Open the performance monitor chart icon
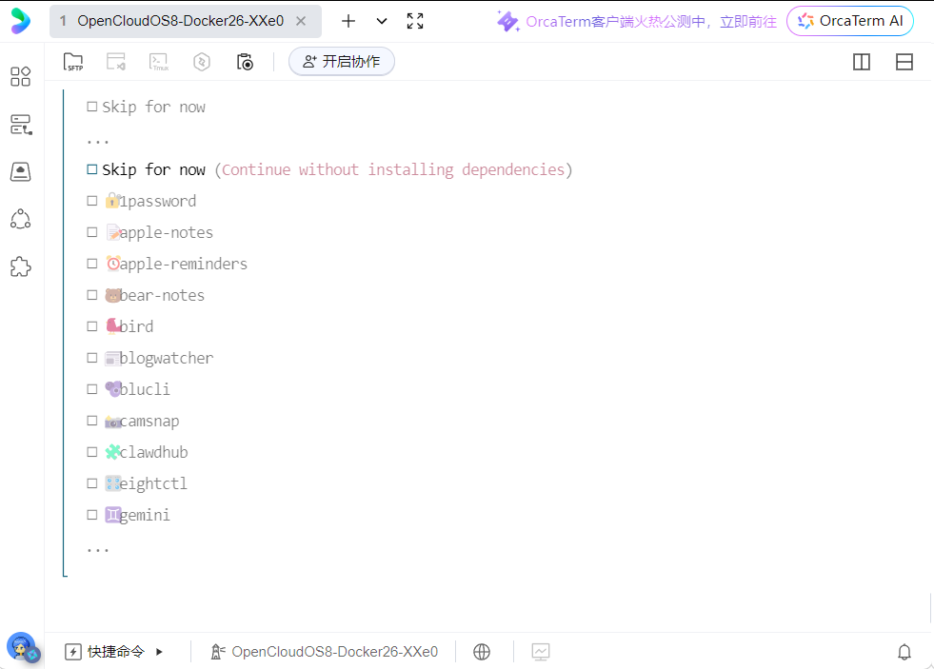The height and width of the screenshot is (669, 934). (x=540, y=652)
